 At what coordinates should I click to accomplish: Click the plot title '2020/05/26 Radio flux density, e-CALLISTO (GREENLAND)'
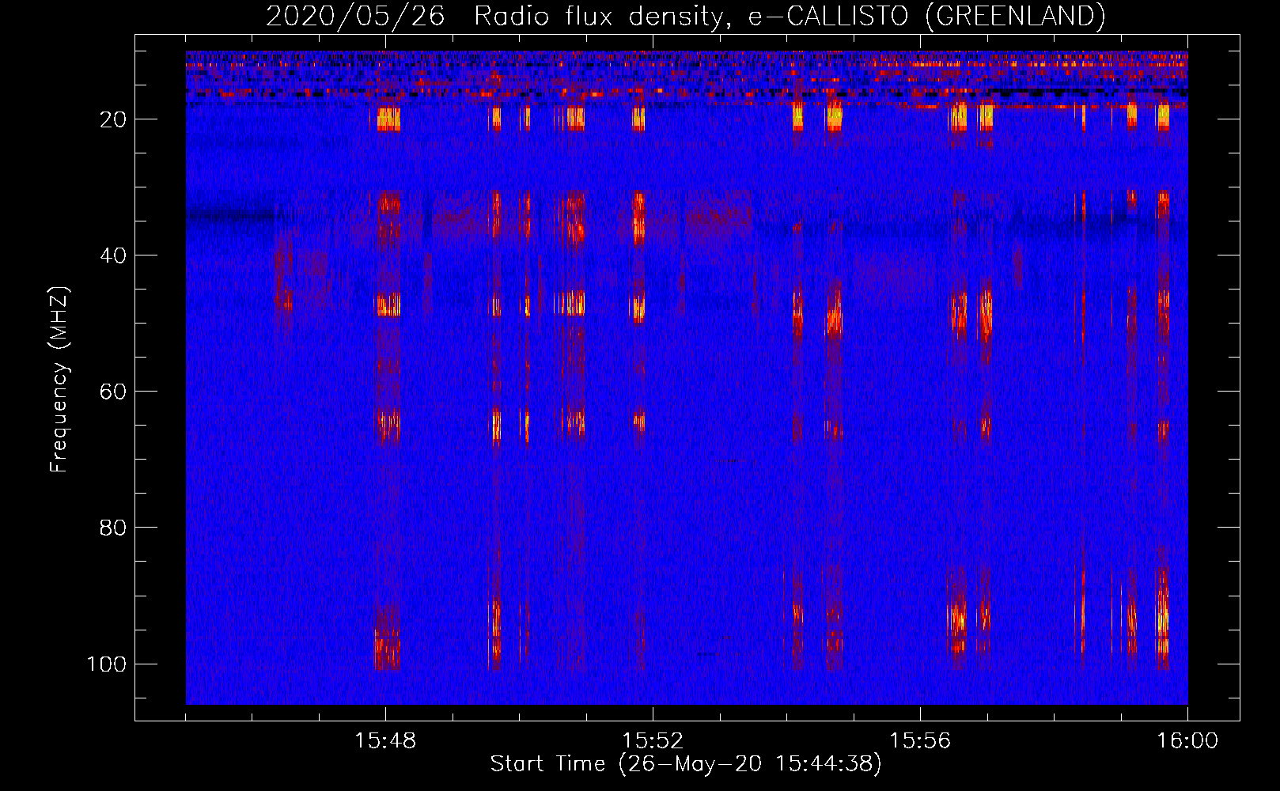(685, 16)
